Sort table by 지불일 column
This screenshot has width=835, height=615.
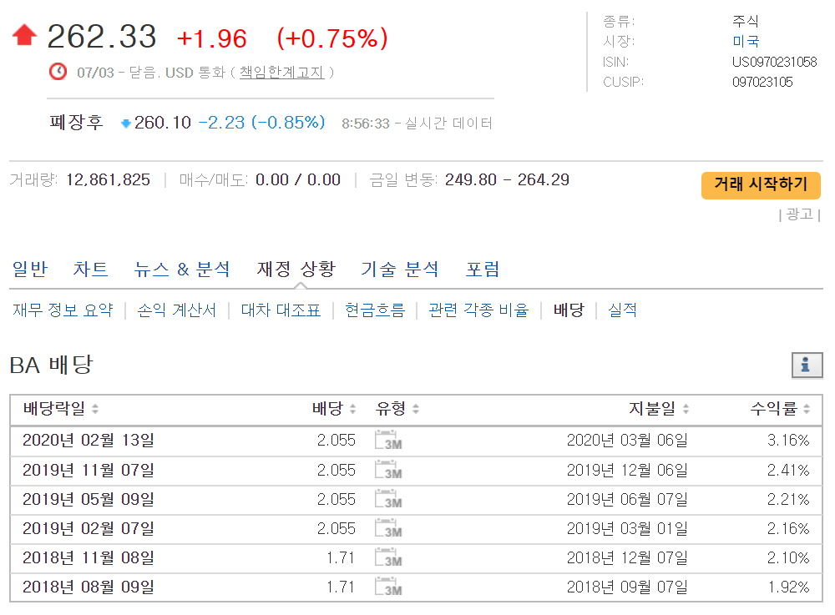pos(659,409)
